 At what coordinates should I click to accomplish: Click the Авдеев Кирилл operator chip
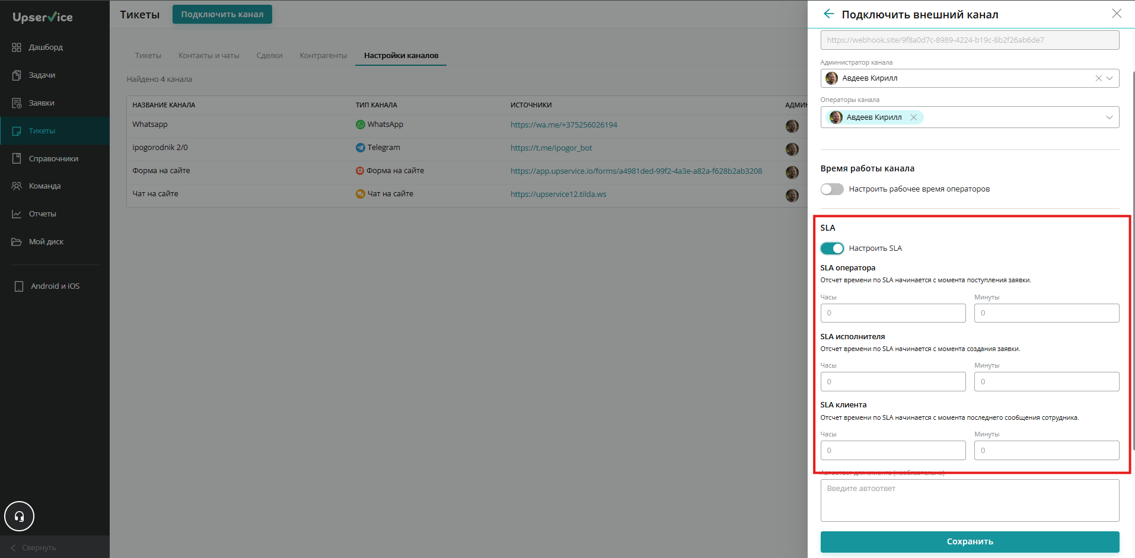click(x=875, y=117)
